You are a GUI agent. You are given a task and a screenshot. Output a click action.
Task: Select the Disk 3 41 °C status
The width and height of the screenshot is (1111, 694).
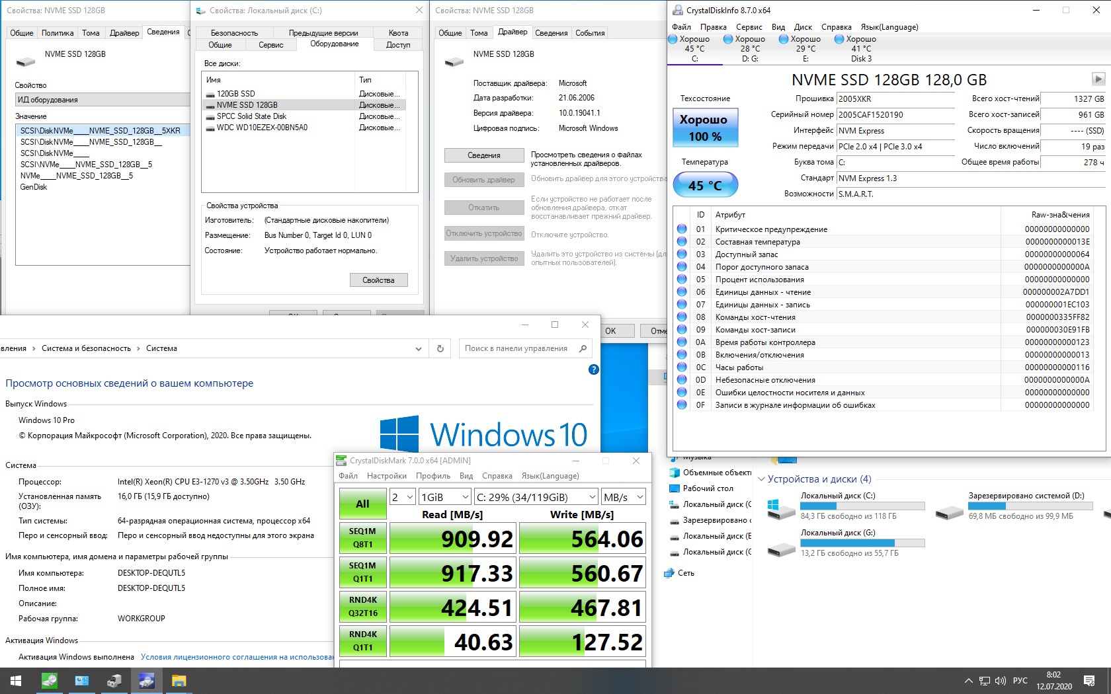coord(860,49)
